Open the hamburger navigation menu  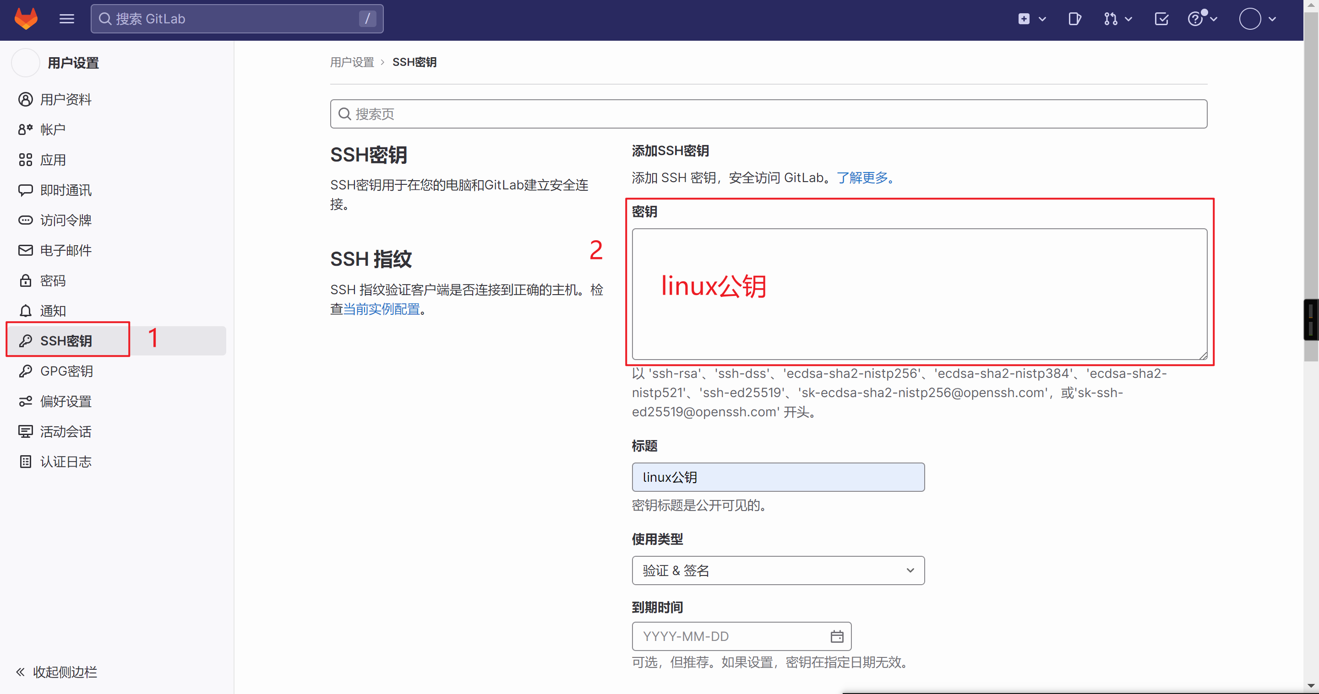click(x=66, y=19)
